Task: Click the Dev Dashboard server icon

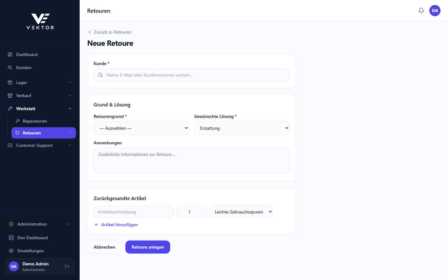Action: pyautogui.click(x=11, y=238)
